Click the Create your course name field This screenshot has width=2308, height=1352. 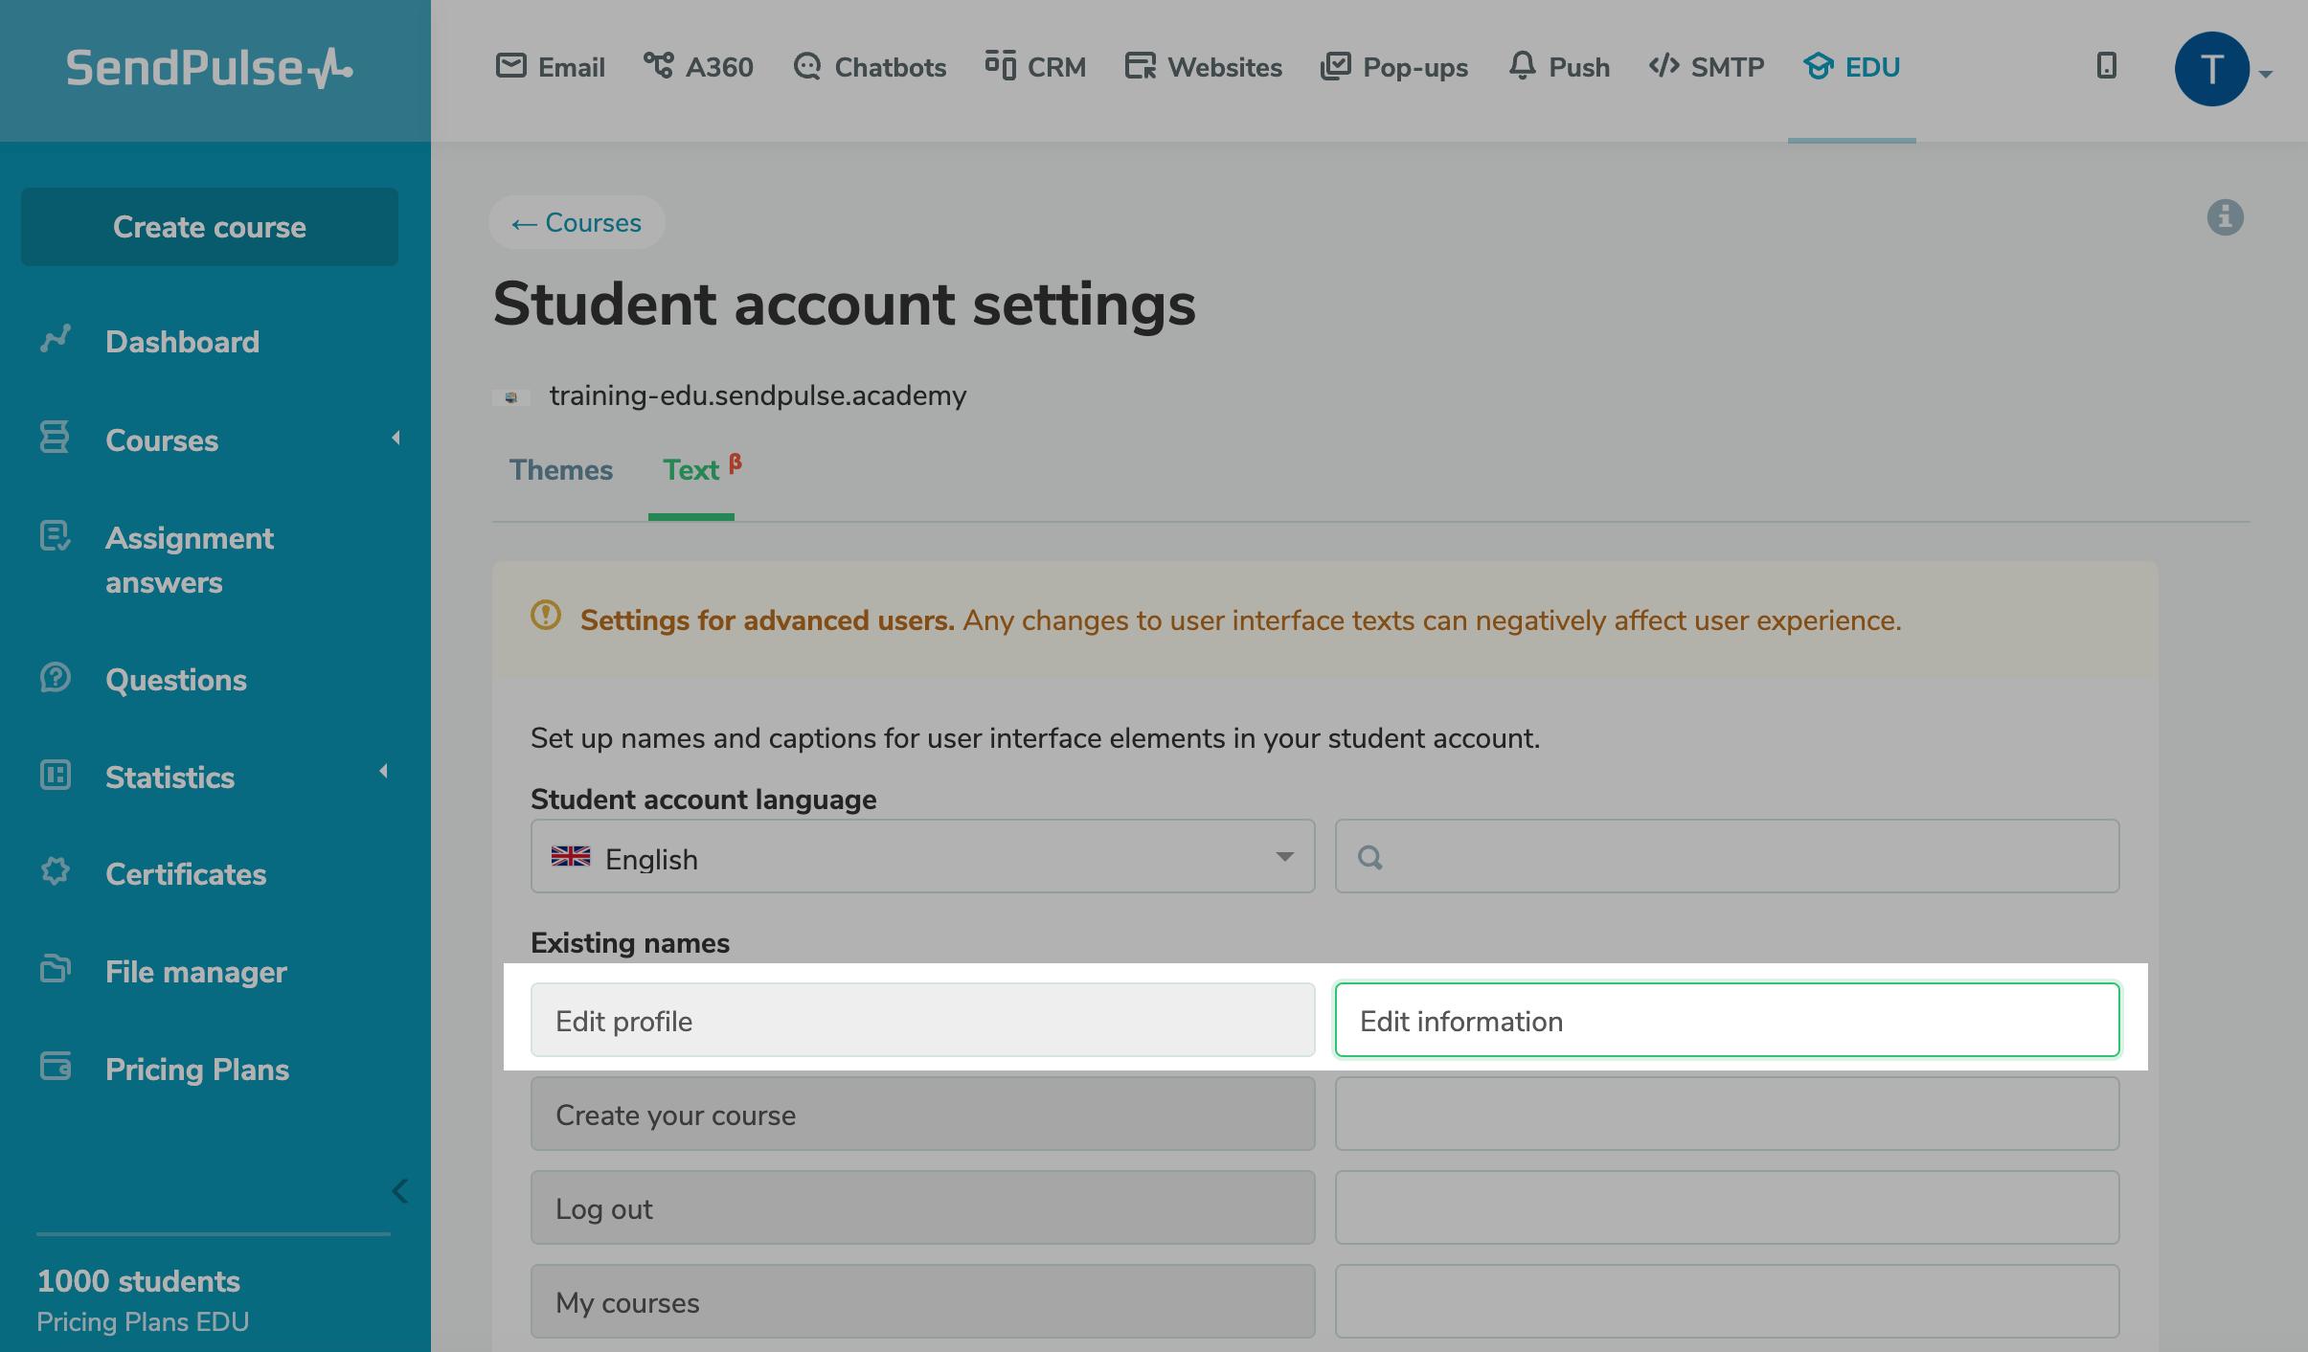point(922,1114)
